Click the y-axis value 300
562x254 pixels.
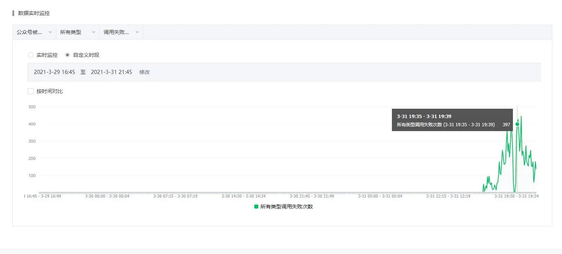pos(32,141)
